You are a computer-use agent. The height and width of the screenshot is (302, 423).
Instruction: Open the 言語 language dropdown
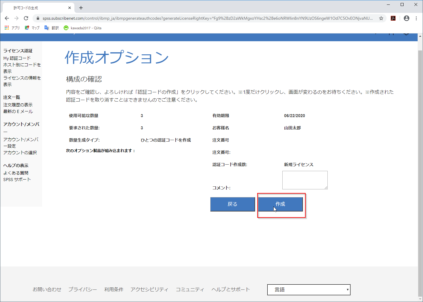click(x=309, y=289)
